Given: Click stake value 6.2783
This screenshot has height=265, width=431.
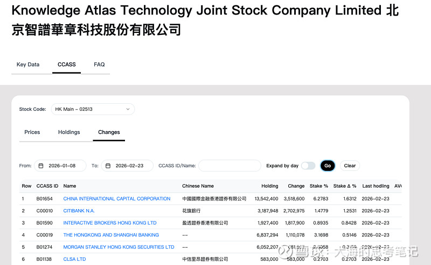Looking at the screenshot, I should [x=321, y=198].
